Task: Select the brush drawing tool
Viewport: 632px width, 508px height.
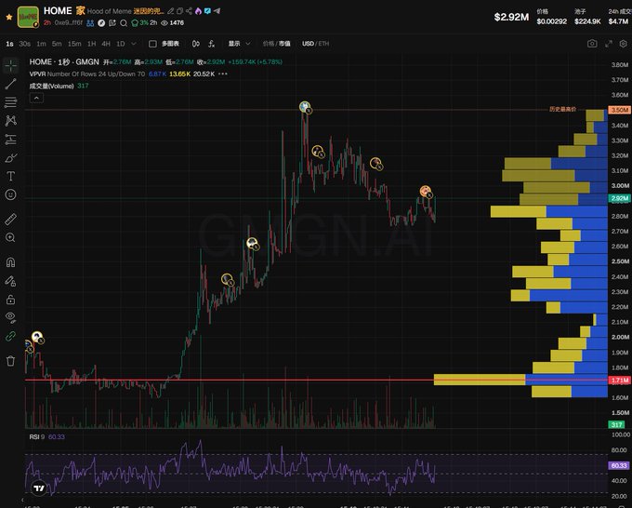Action: (11, 158)
